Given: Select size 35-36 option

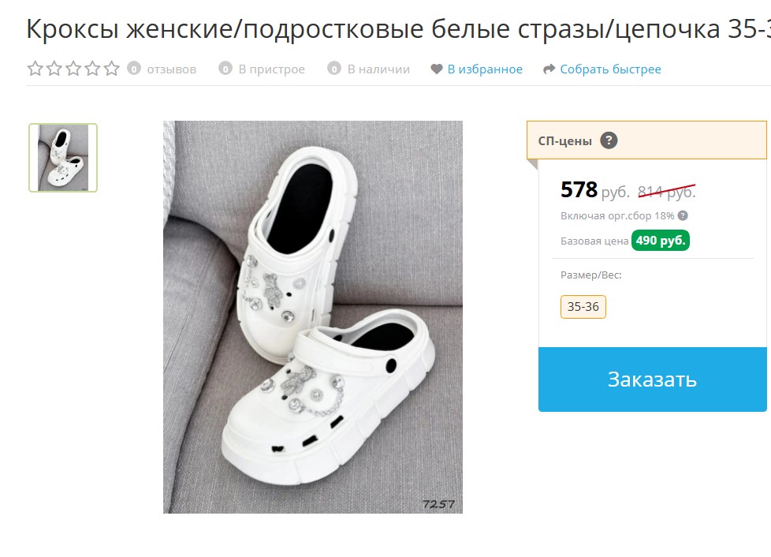Looking at the screenshot, I should click(x=583, y=307).
